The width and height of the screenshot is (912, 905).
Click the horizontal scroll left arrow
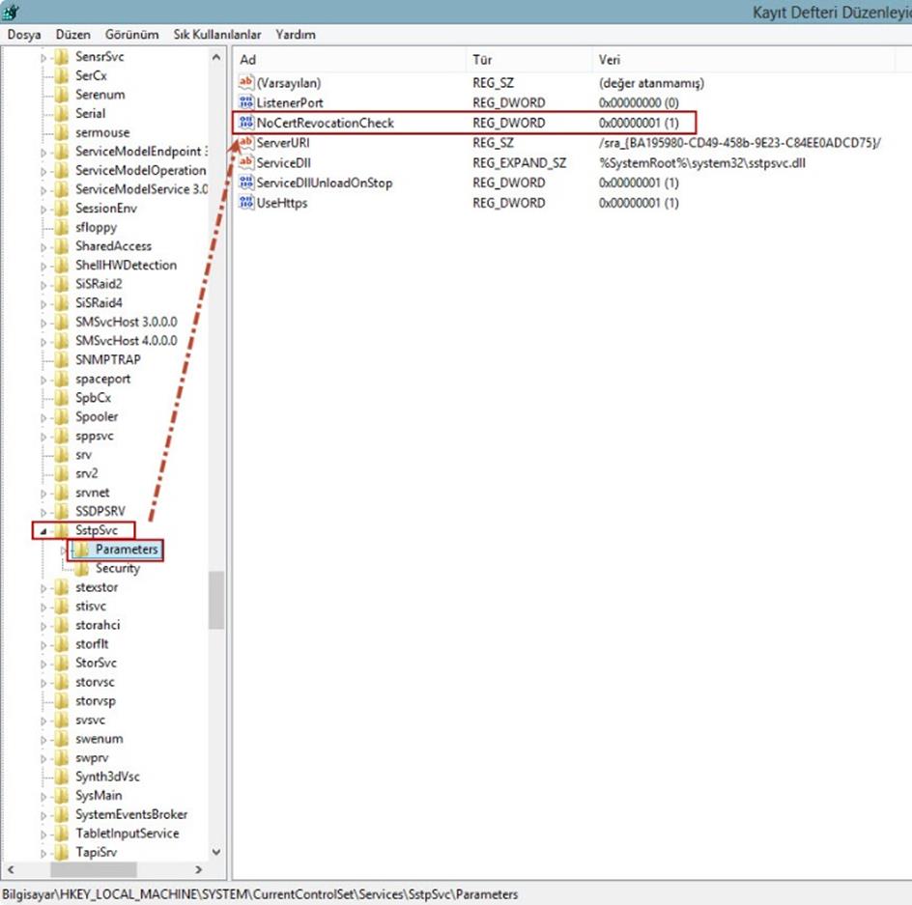pos(11,869)
